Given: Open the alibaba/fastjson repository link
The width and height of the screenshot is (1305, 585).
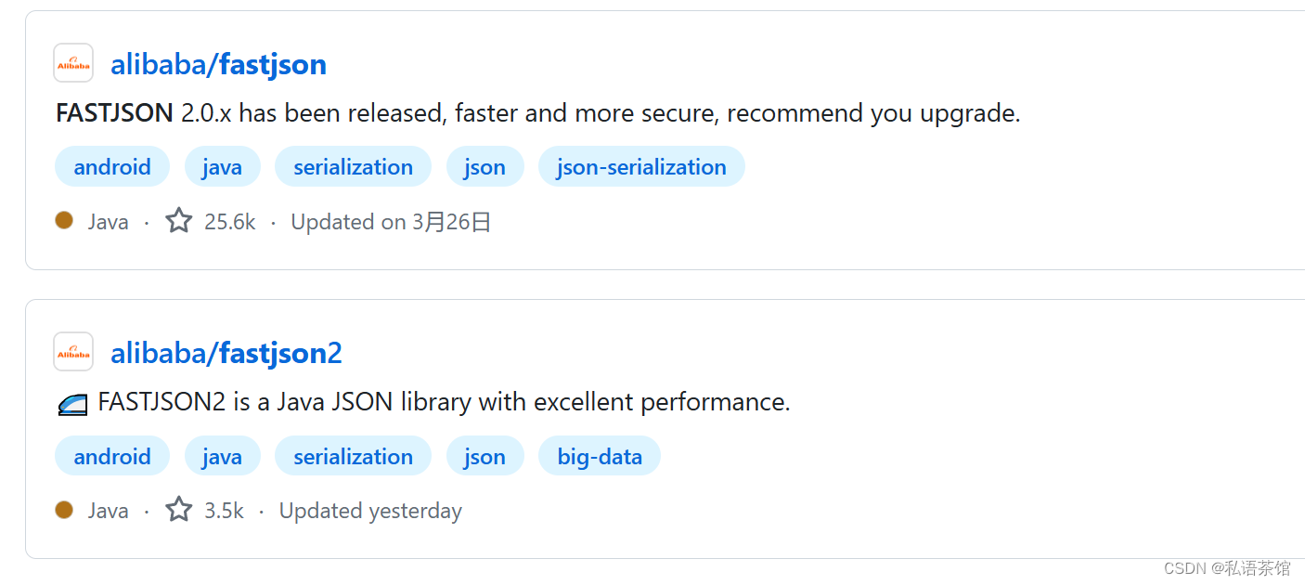Looking at the screenshot, I should point(218,64).
